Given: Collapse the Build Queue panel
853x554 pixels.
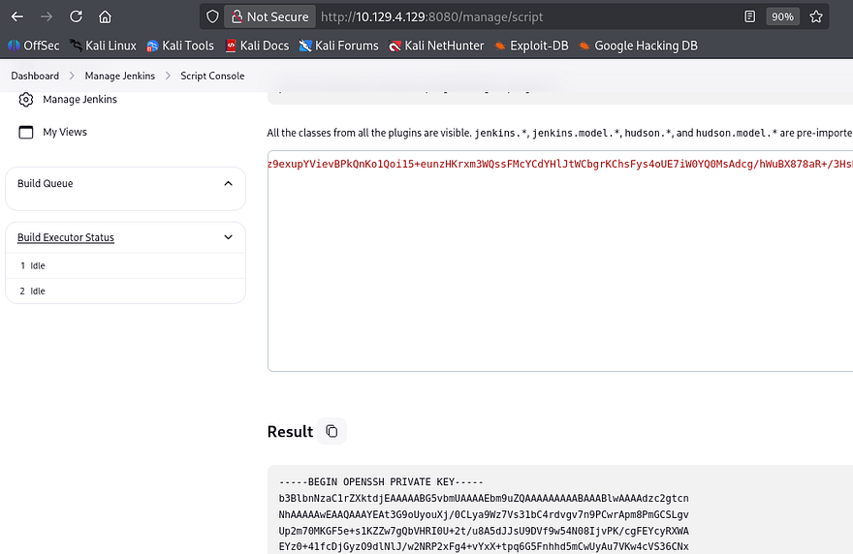Looking at the screenshot, I should 228,183.
